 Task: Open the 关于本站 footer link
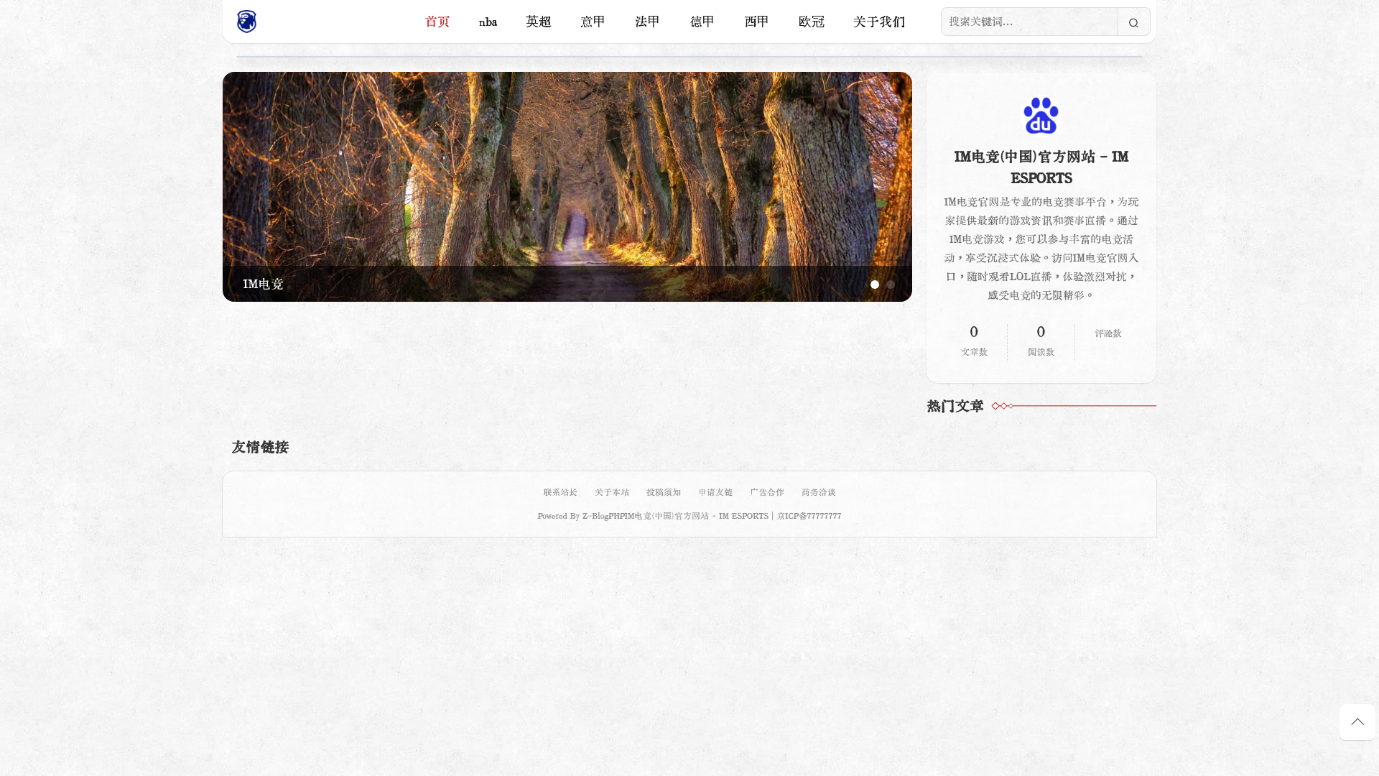612,492
